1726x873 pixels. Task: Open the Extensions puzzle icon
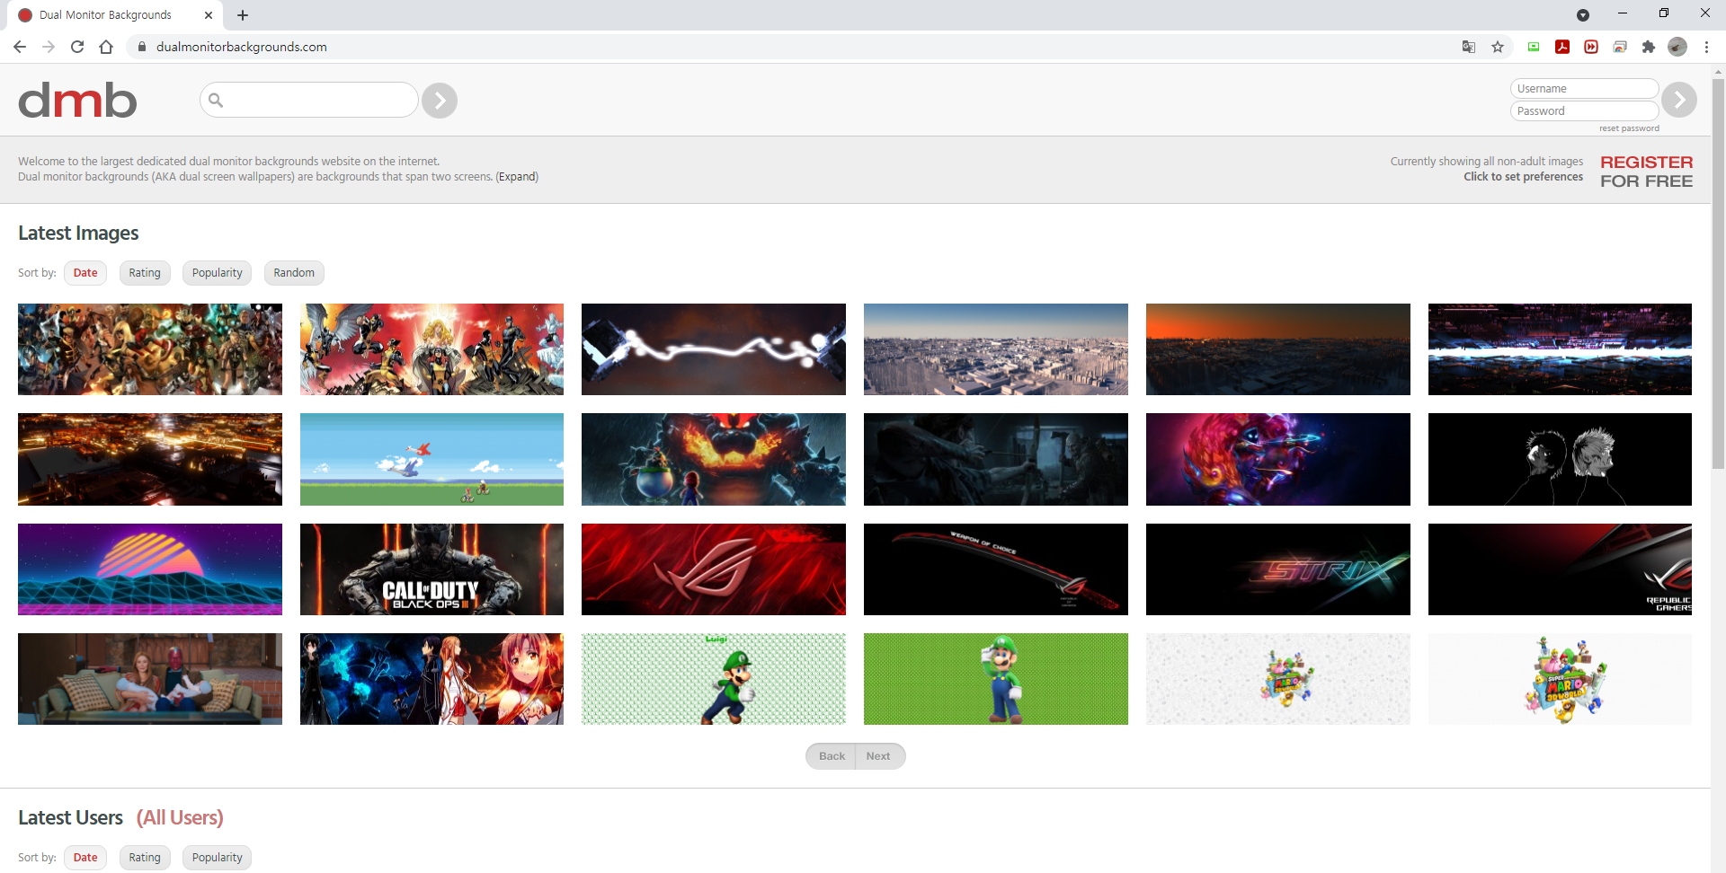(x=1649, y=47)
